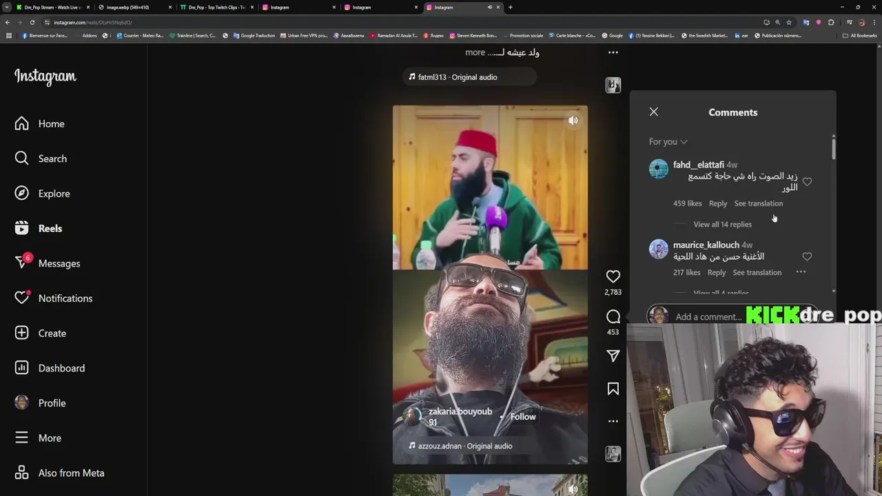Open fahd__elattafi username link
The width and height of the screenshot is (882, 496).
pyautogui.click(x=698, y=165)
